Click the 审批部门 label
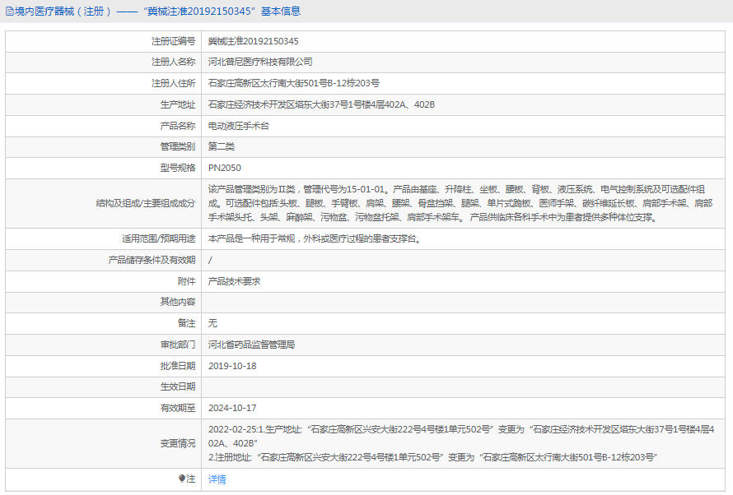 point(178,345)
